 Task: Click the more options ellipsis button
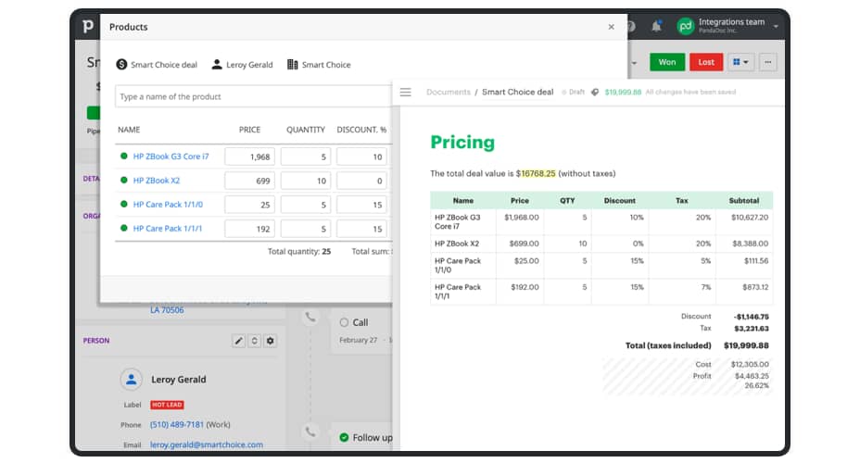[x=767, y=62]
